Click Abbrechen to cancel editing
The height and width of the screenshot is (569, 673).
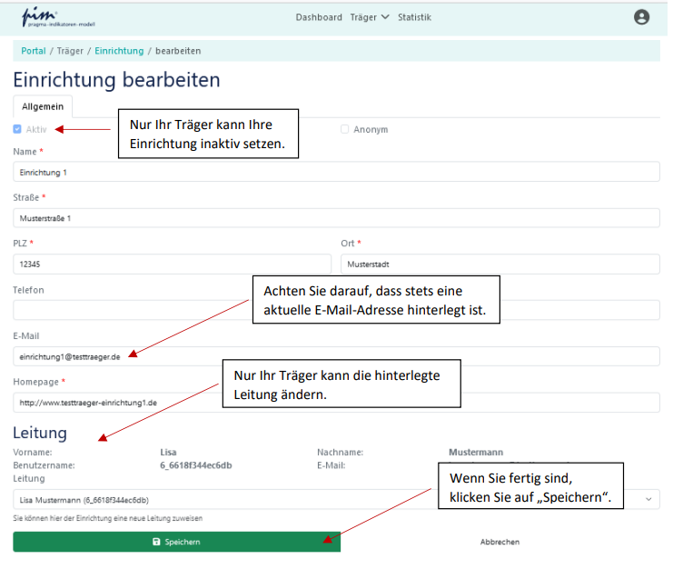point(500,542)
